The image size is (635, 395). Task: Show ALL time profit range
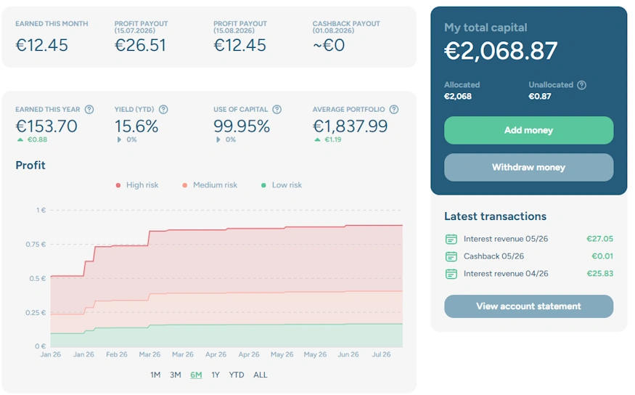261,375
